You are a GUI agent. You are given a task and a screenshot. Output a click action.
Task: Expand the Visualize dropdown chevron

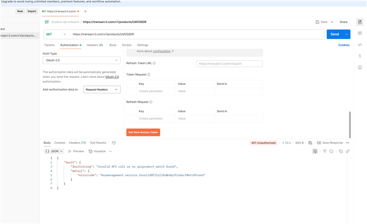110,151
